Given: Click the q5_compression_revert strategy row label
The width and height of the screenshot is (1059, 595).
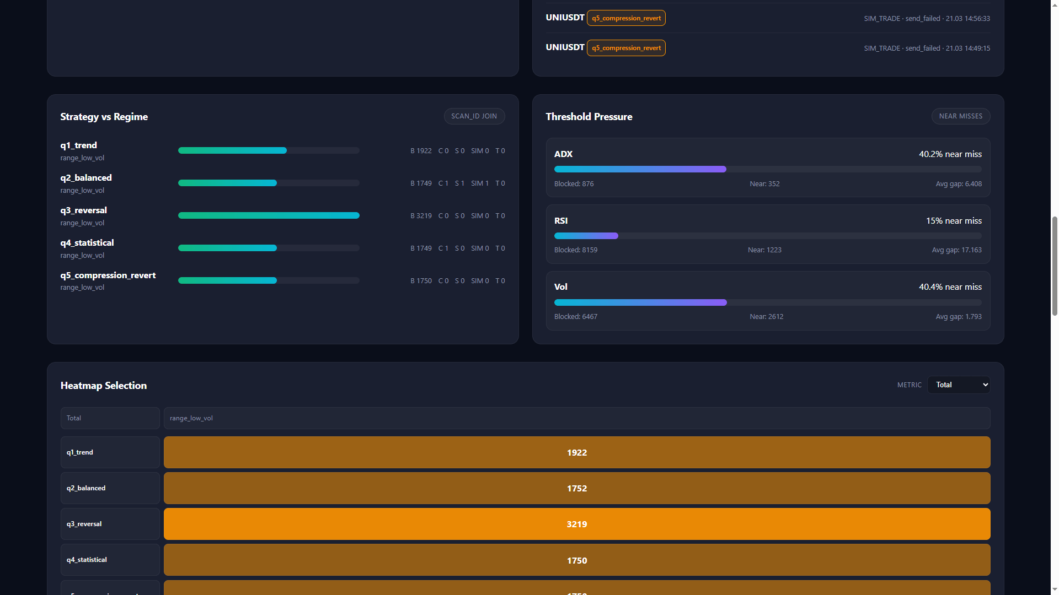Looking at the screenshot, I should pyautogui.click(x=108, y=275).
